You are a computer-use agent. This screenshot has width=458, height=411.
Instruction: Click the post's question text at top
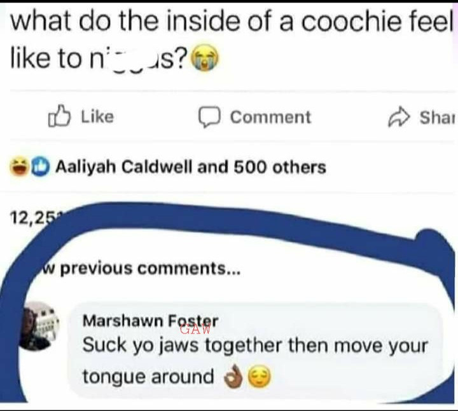pos(231,39)
